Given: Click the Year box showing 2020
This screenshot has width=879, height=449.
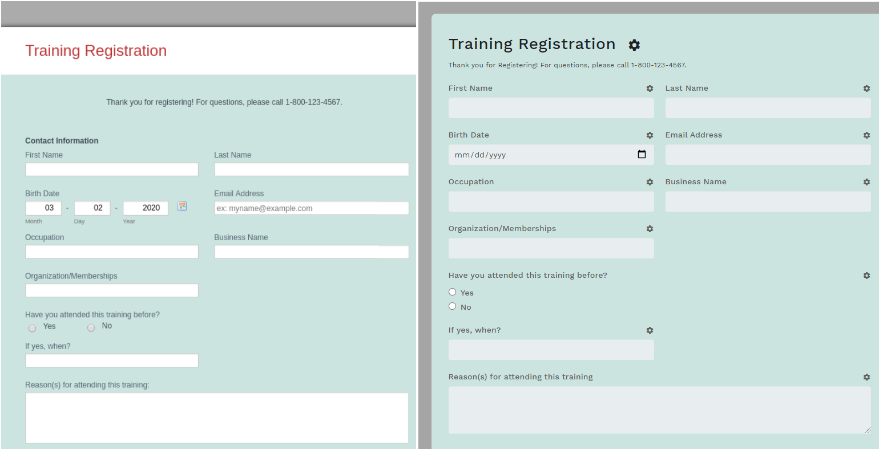Looking at the screenshot, I should tap(146, 208).
